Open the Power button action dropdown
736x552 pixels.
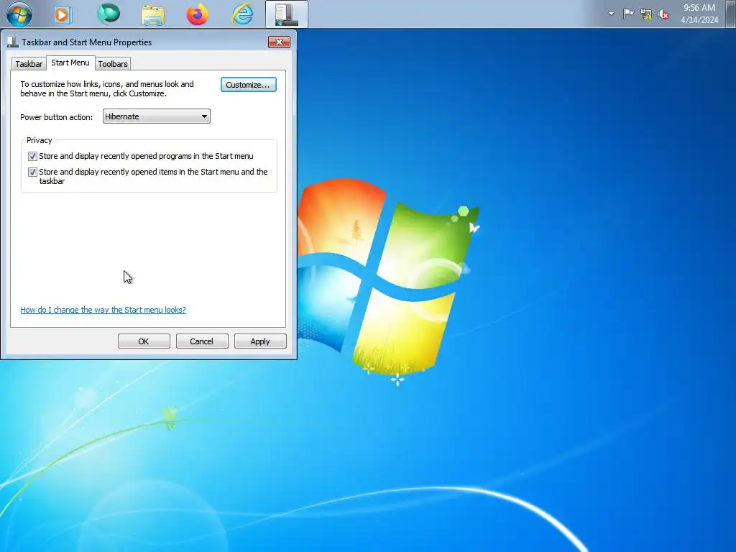(x=156, y=116)
